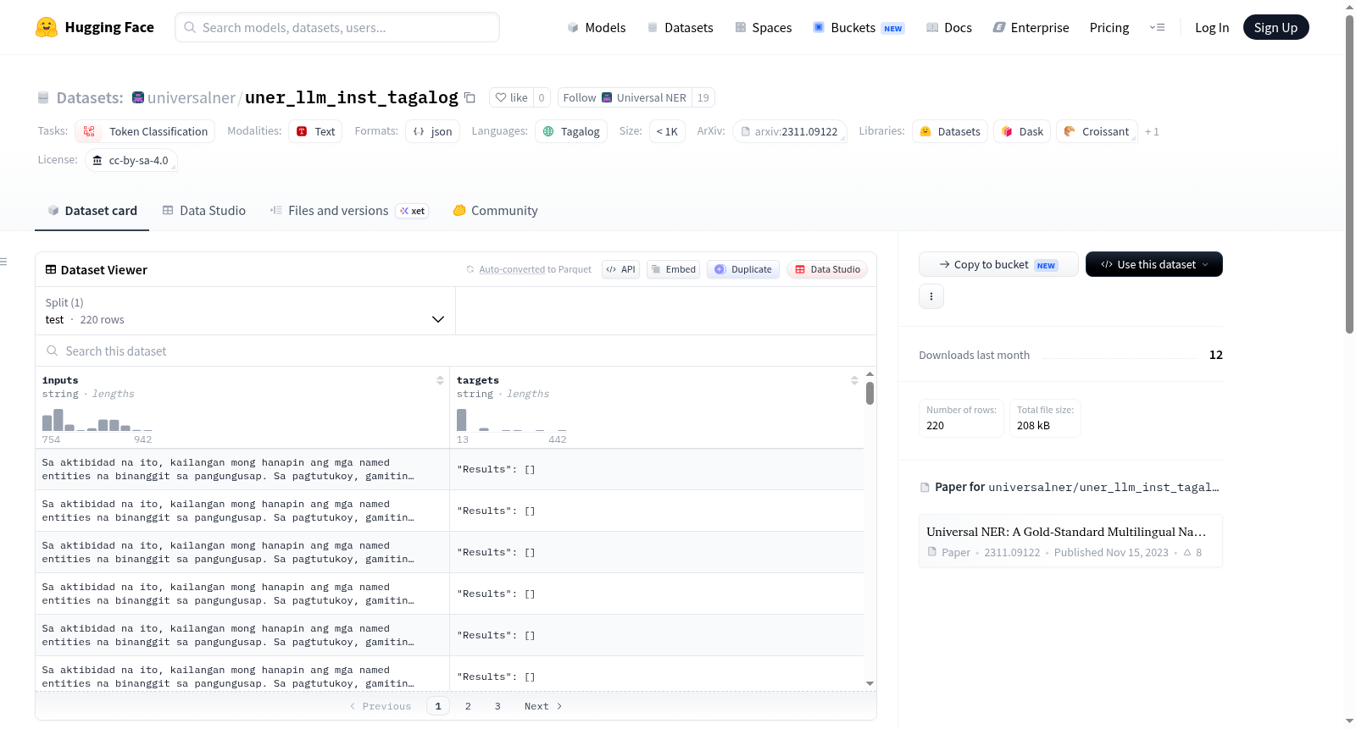
Task: Click Copy to bucket button
Action: tap(998, 264)
